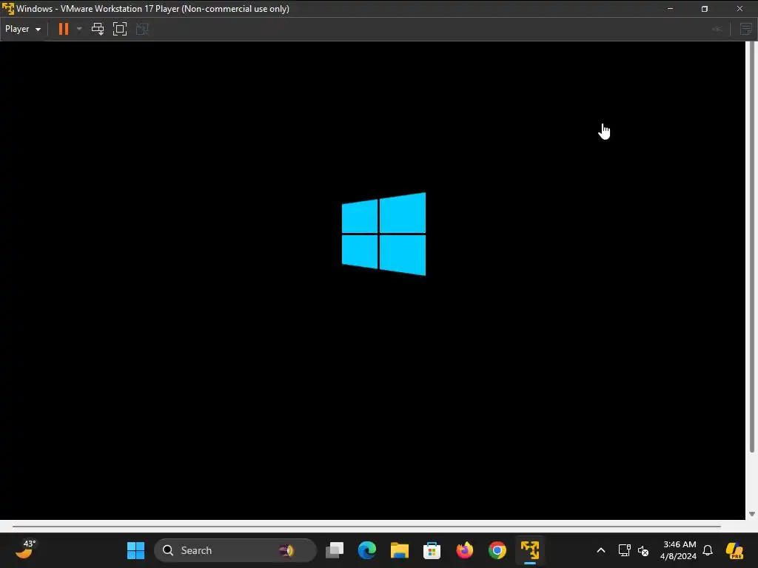Click the muted volume tray icon
Viewport: 758px width, 568px height.
[643, 550]
